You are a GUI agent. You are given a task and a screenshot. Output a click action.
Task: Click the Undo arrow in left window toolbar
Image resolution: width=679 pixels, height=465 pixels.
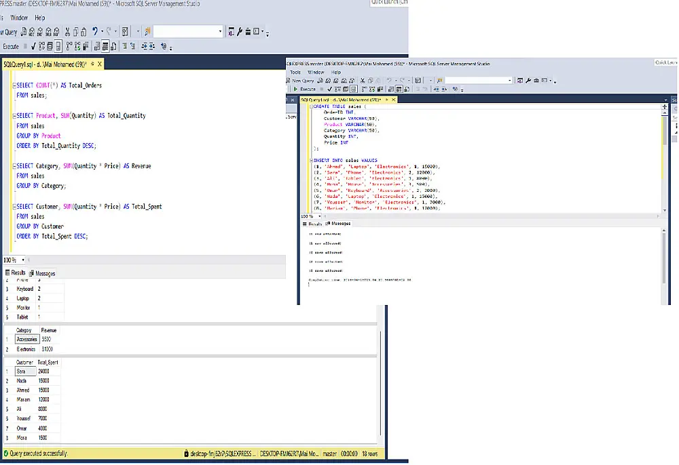[x=95, y=31]
